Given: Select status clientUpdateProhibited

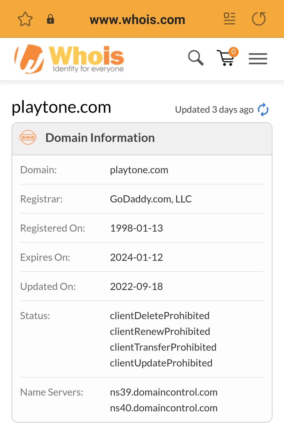Looking at the screenshot, I should coord(161,363).
